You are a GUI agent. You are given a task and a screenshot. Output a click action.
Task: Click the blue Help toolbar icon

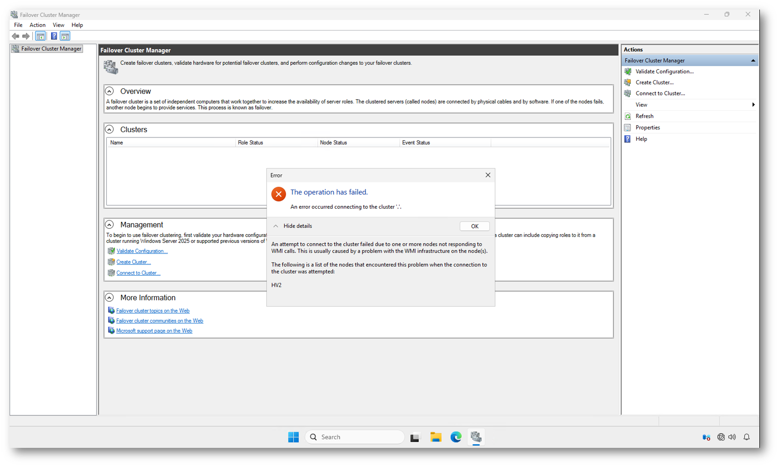(54, 36)
